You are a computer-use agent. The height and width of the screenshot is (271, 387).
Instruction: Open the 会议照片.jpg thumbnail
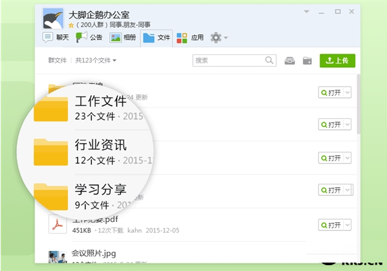click(57, 257)
